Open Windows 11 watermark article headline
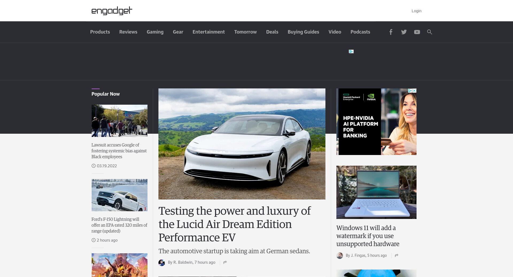The height and width of the screenshot is (277, 513). point(368,236)
